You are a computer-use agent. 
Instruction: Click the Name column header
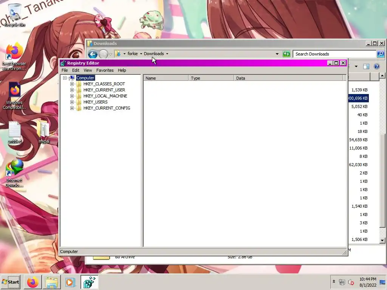[x=166, y=78]
